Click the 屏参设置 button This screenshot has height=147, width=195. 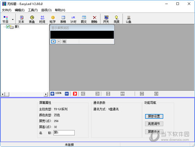pyautogui.click(x=154, y=116)
